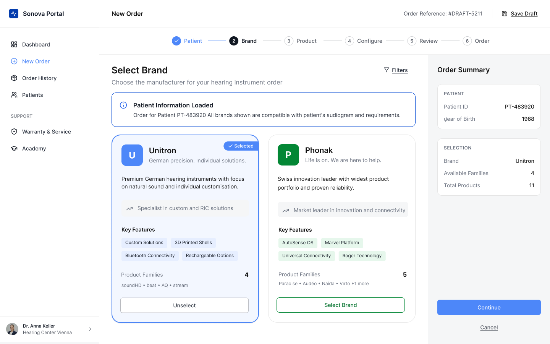Image resolution: width=550 pixels, height=344 pixels.
Task: Select step 2 Brand in stepper
Action: (243, 41)
